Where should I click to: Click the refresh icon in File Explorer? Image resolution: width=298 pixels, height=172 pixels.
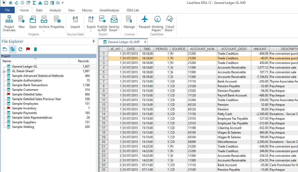tap(20, 49)
